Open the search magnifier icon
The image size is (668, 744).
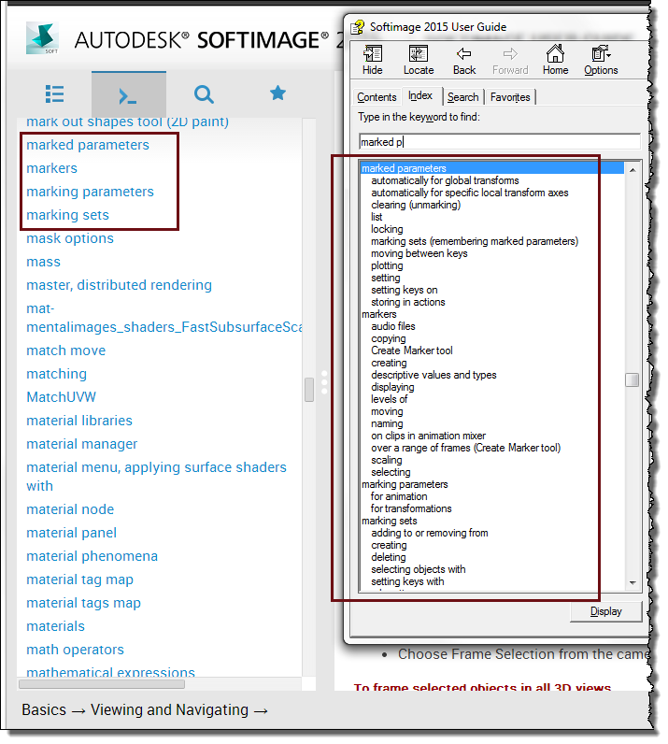204,94
